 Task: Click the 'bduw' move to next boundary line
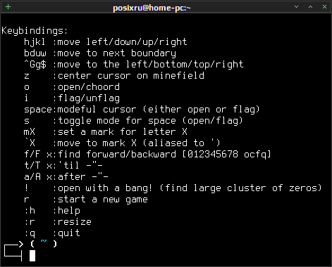click(x=100, y=53)
